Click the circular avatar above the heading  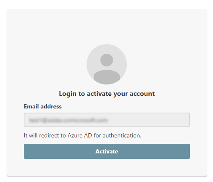click(107, 64)
